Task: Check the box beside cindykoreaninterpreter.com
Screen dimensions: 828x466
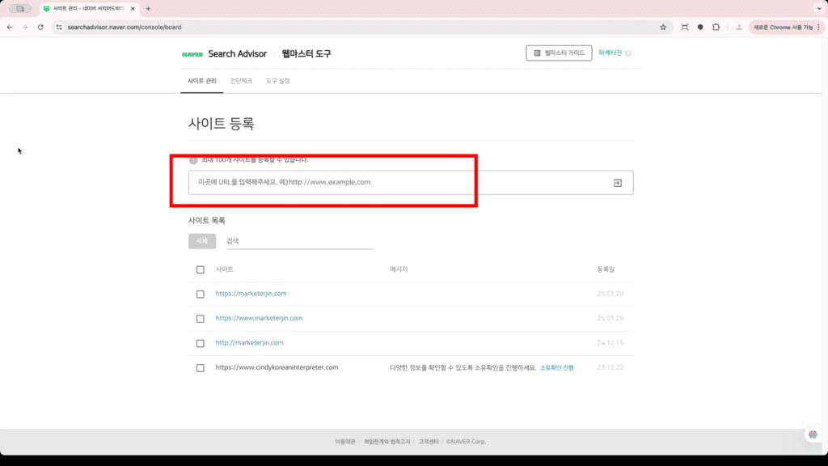Action: tap(200, 367)
